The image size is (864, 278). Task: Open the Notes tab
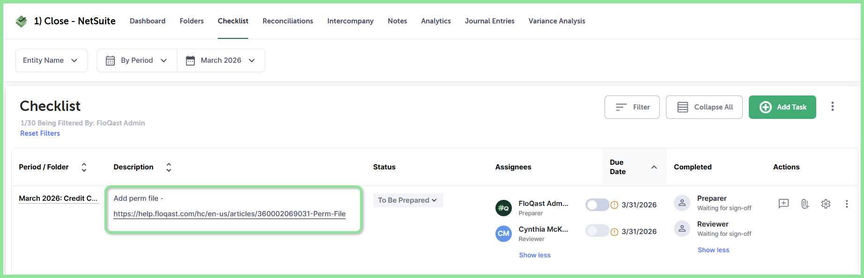pyautogui.click(x=397, y=21)
